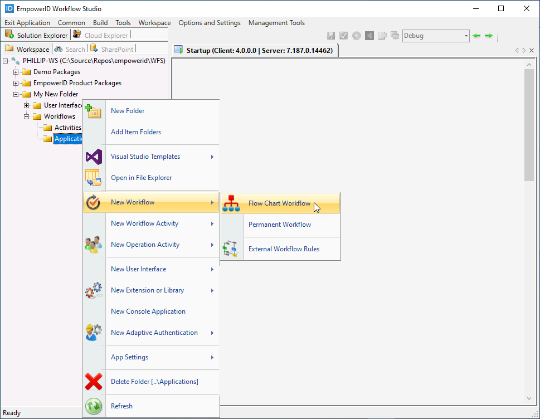
Task: Open the Management Tools menu
Action: tap(276, 23)
